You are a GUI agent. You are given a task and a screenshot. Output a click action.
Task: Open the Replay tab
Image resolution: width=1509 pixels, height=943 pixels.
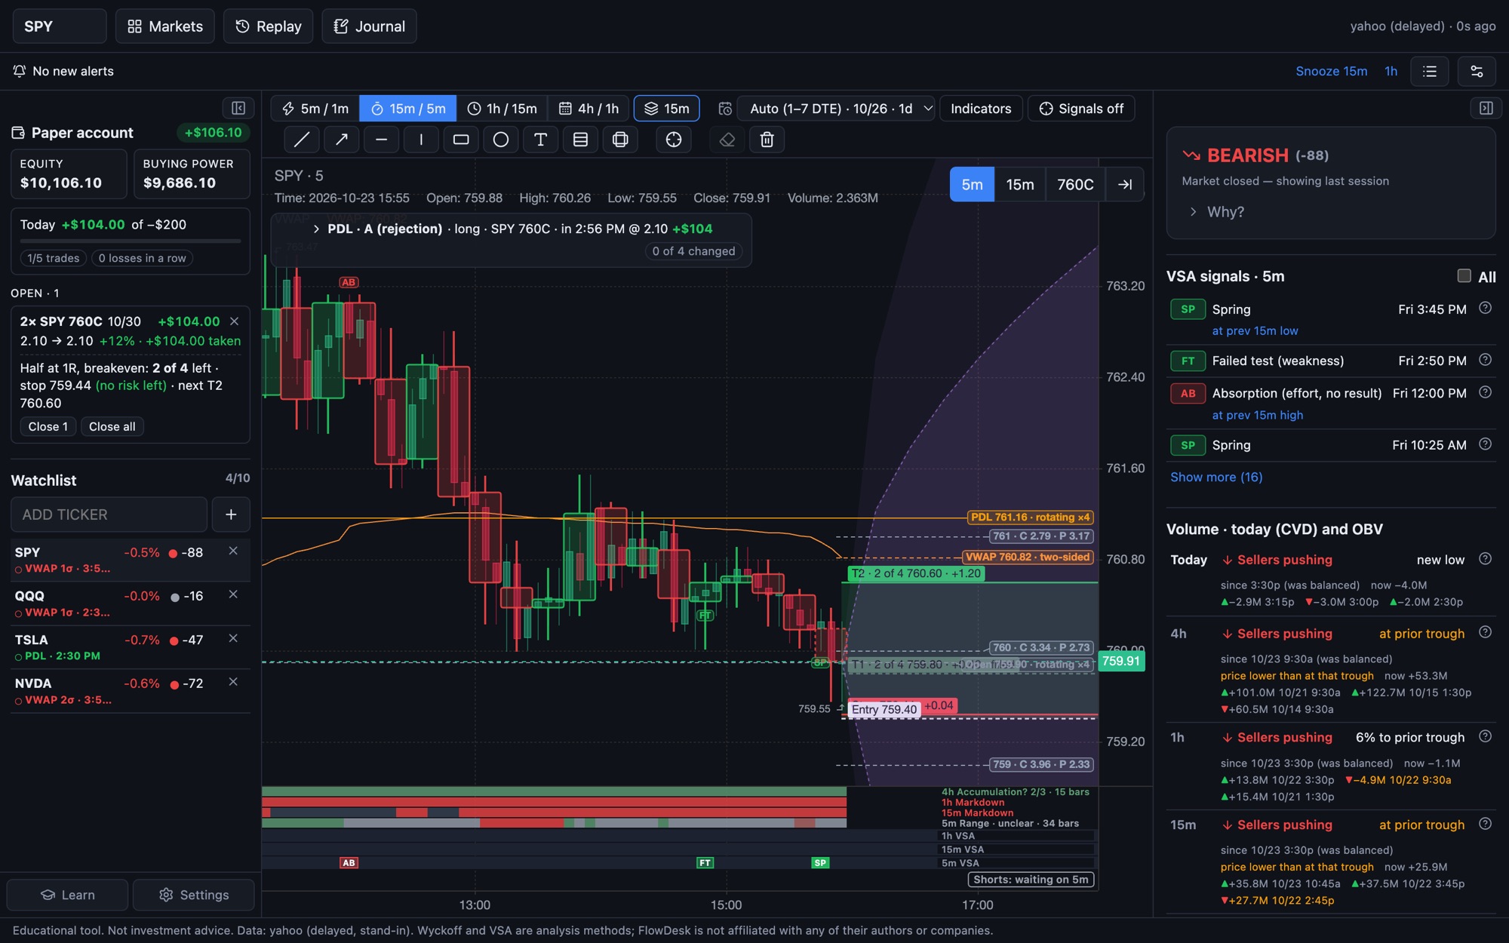[x=268, y=26]
